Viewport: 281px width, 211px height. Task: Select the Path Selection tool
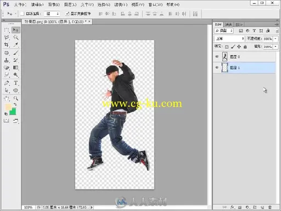pos(7,90)
